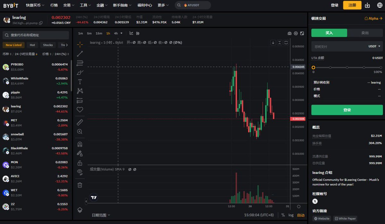Open 行情 markets menu item
The width and height of the screenshot is (385, 224).
coord(54,5)
